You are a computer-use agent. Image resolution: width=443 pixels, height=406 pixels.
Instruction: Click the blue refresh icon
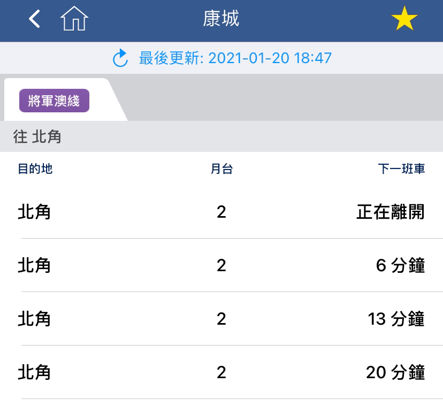point(120,58)
